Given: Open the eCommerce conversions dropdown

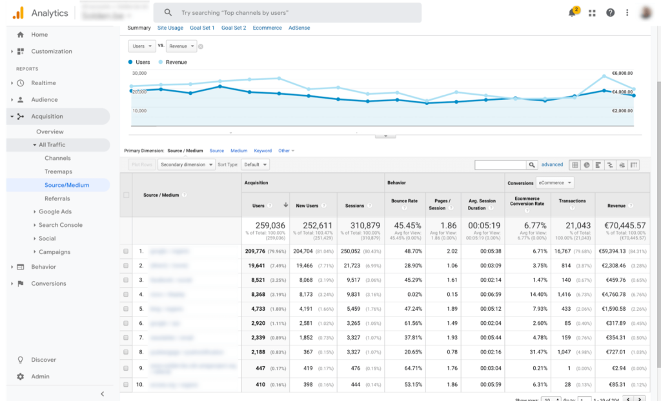Looking at the screenshot, I should click(x=554, y=182).
